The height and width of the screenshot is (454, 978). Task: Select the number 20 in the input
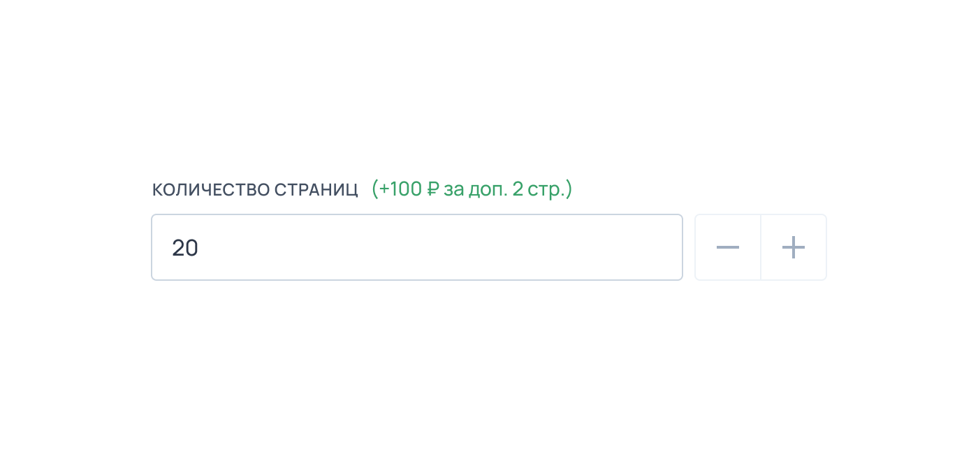pyautogui.click(x=185, y=248)
